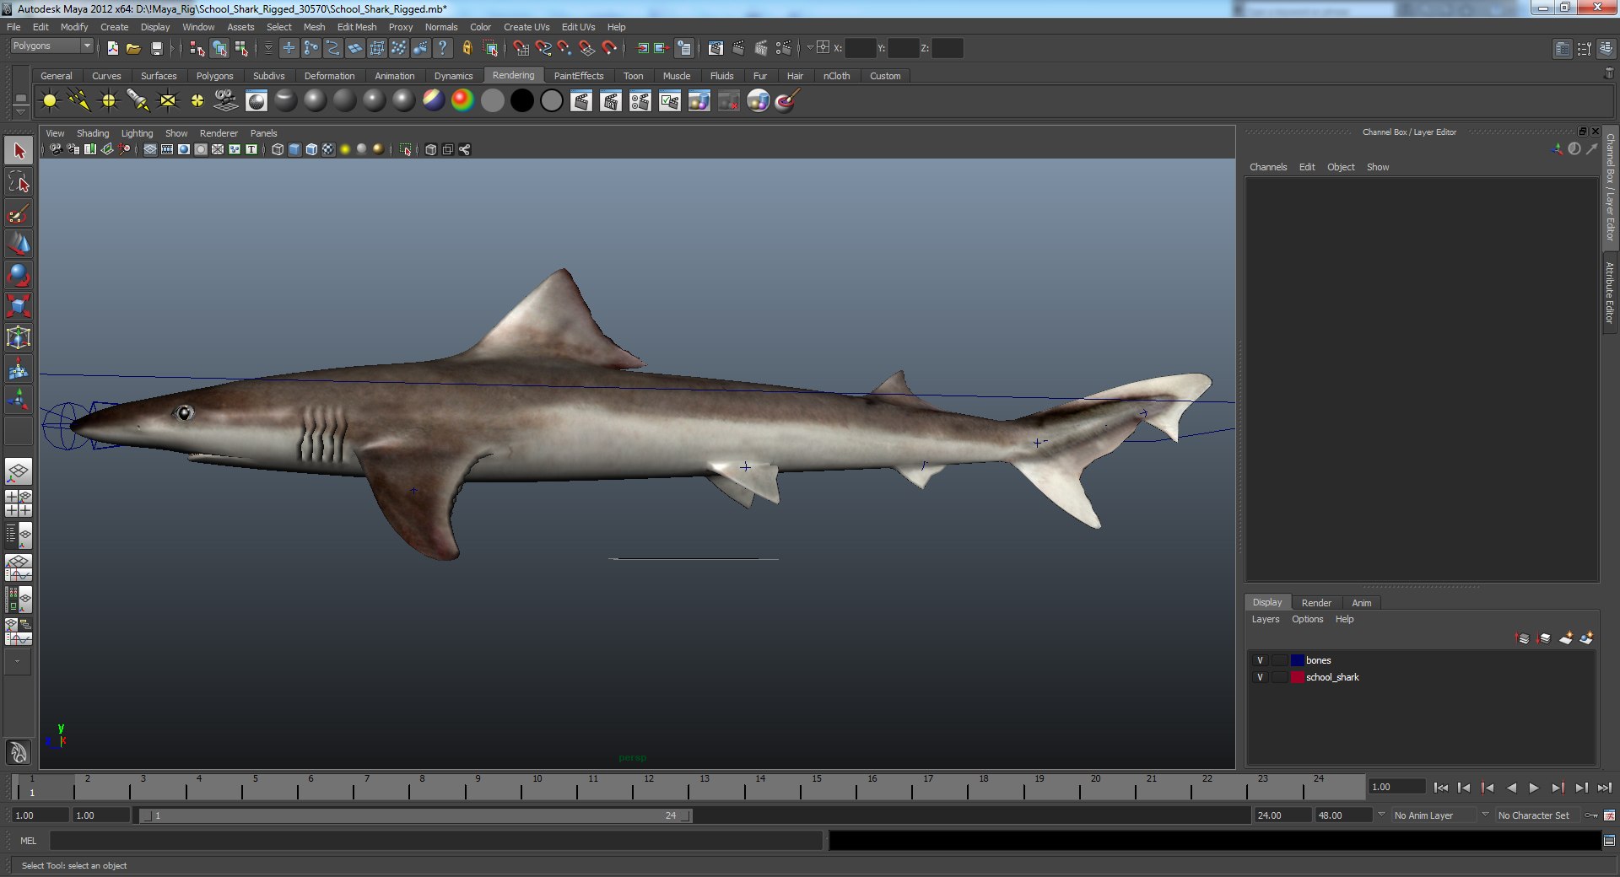Open the viewport Shading menu
Screen dimensions: 1620x877
click(93, 133)
